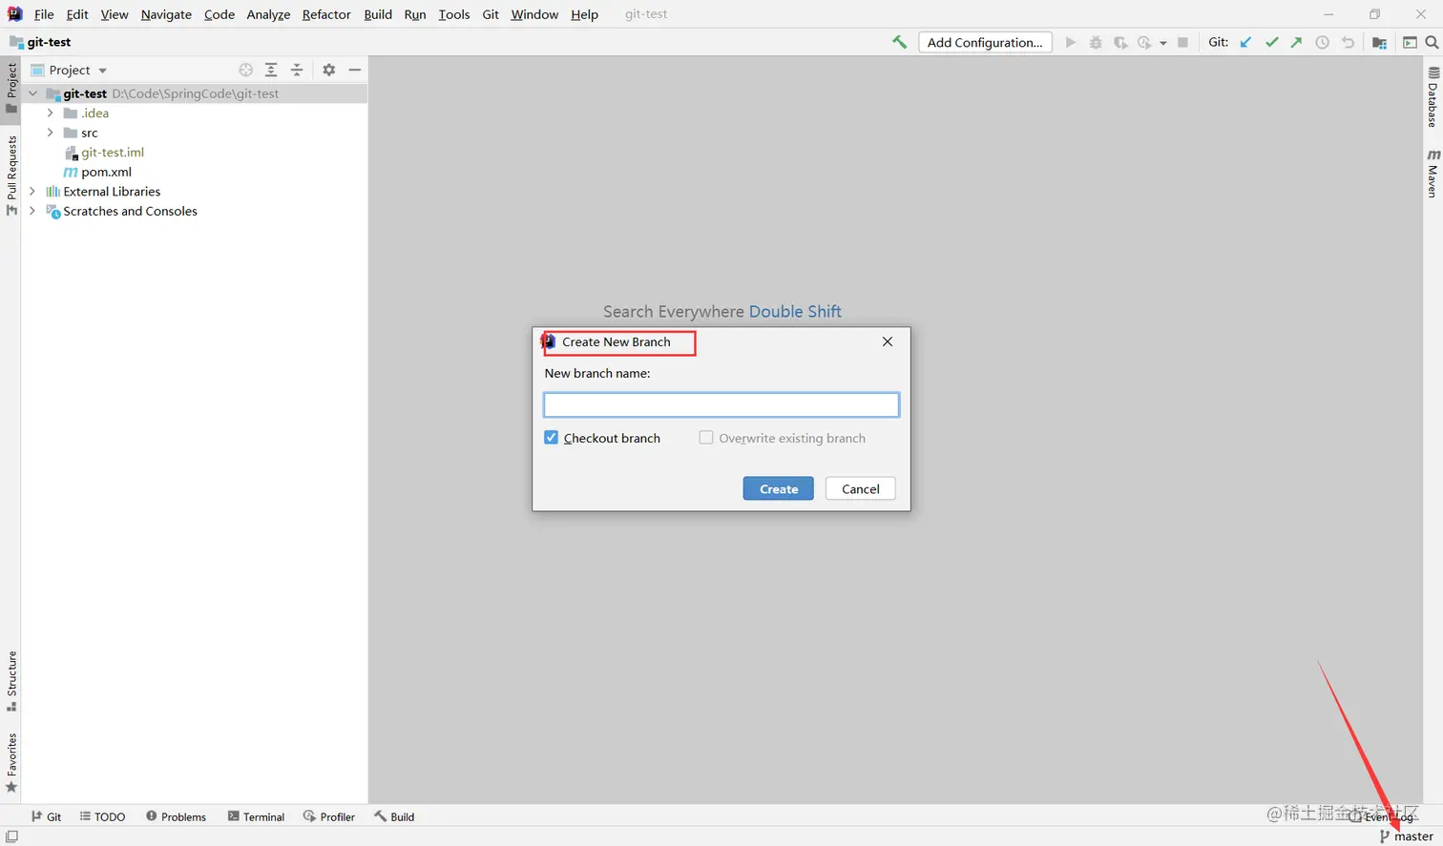Open the Maven side tool window
The width and height of the screenshot is (1443, 846).
click(1433, 173)
